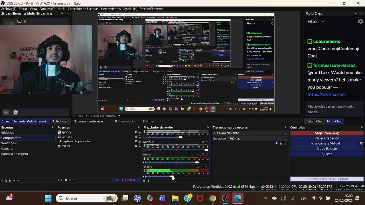Screen dimensions: 365x205
Task: Open Ajustes from the Controles panel
Action: tap(327, 154)
